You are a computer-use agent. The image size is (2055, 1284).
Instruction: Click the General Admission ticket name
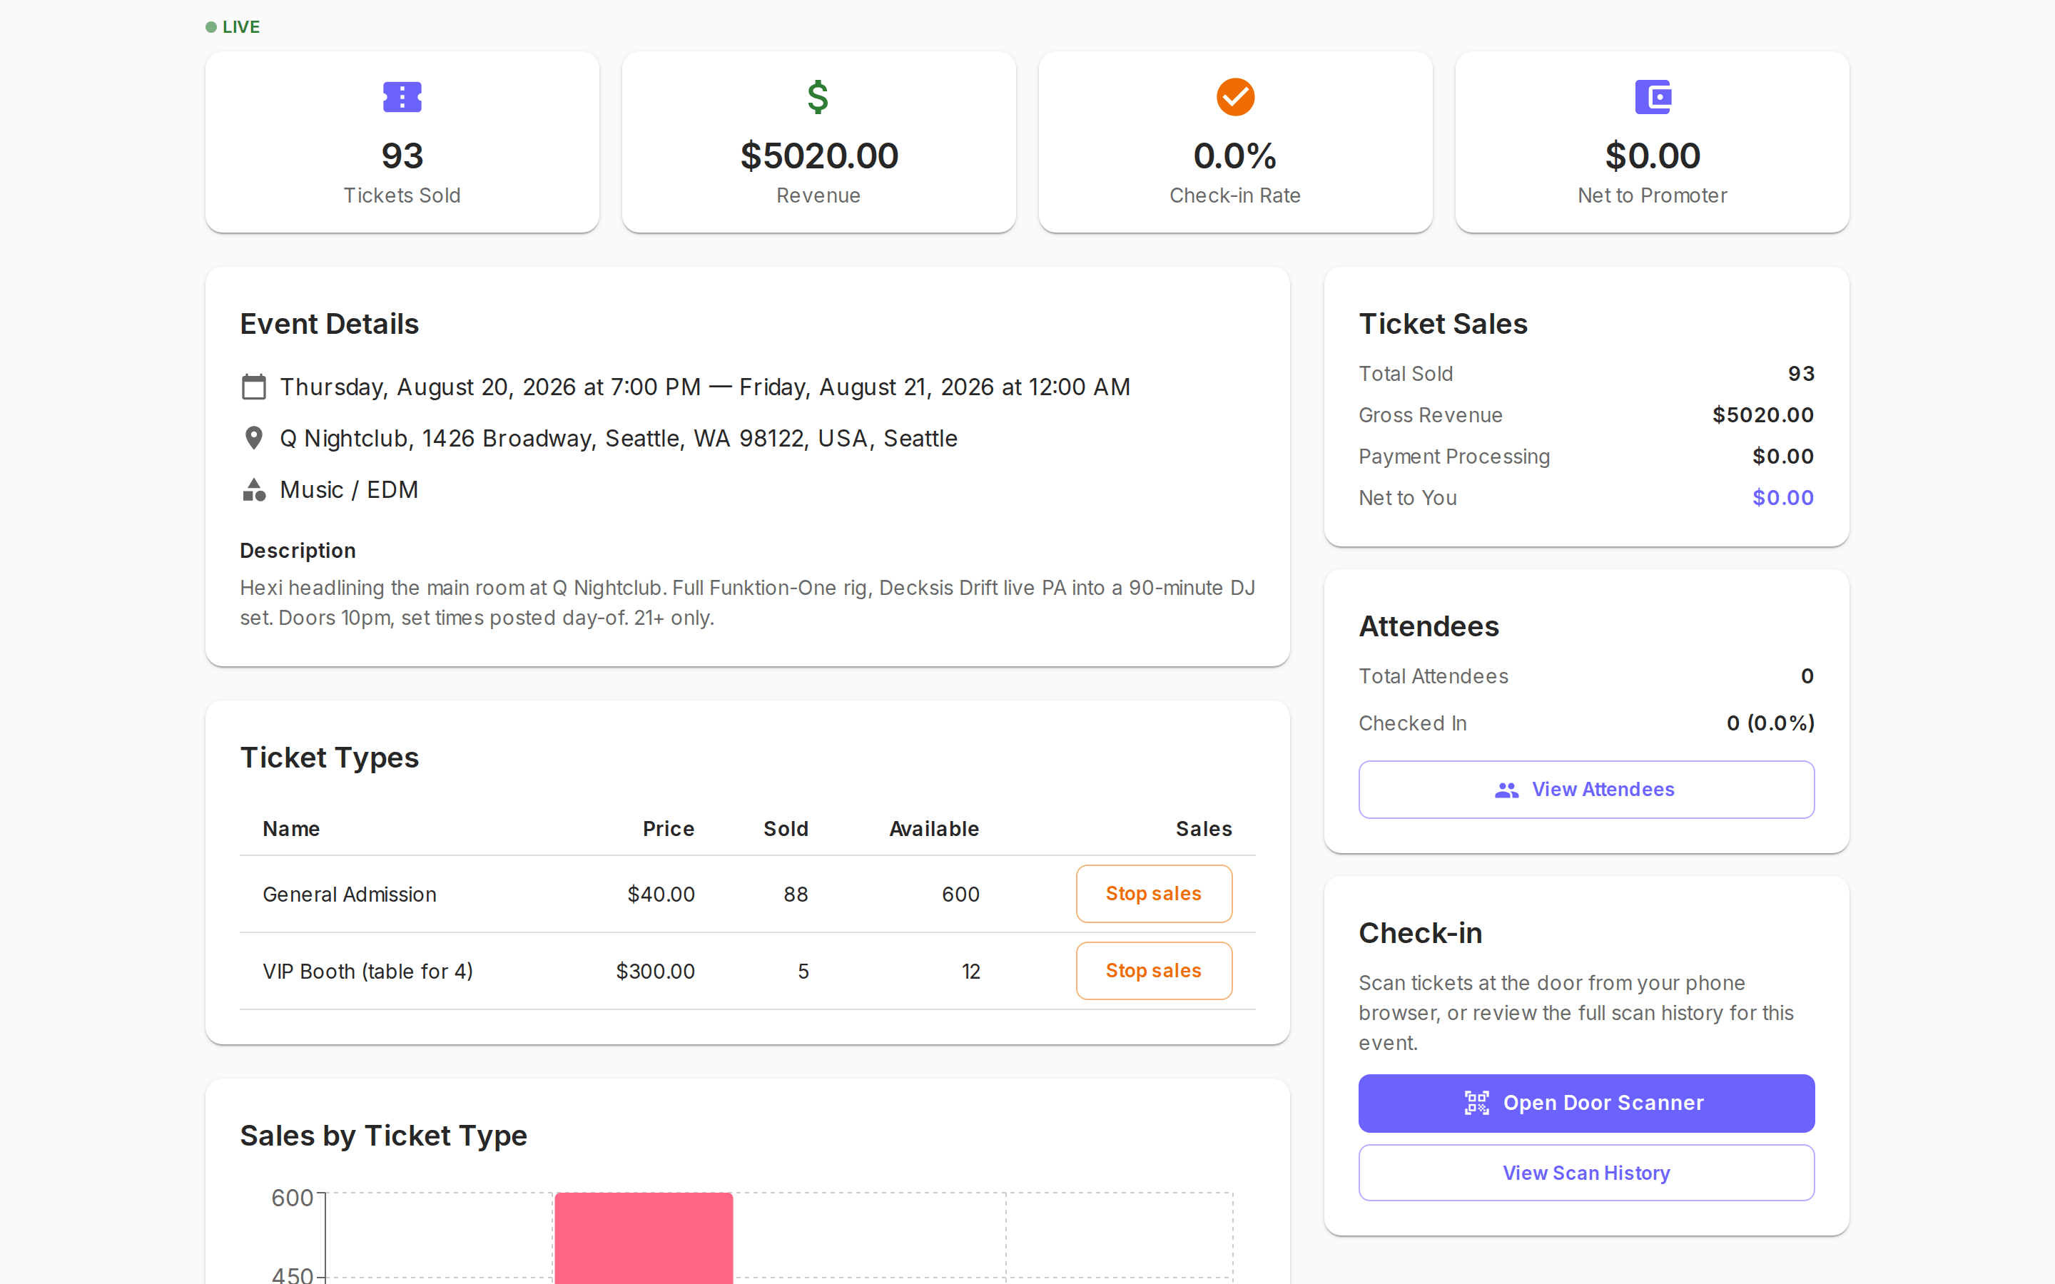point(349,895)
